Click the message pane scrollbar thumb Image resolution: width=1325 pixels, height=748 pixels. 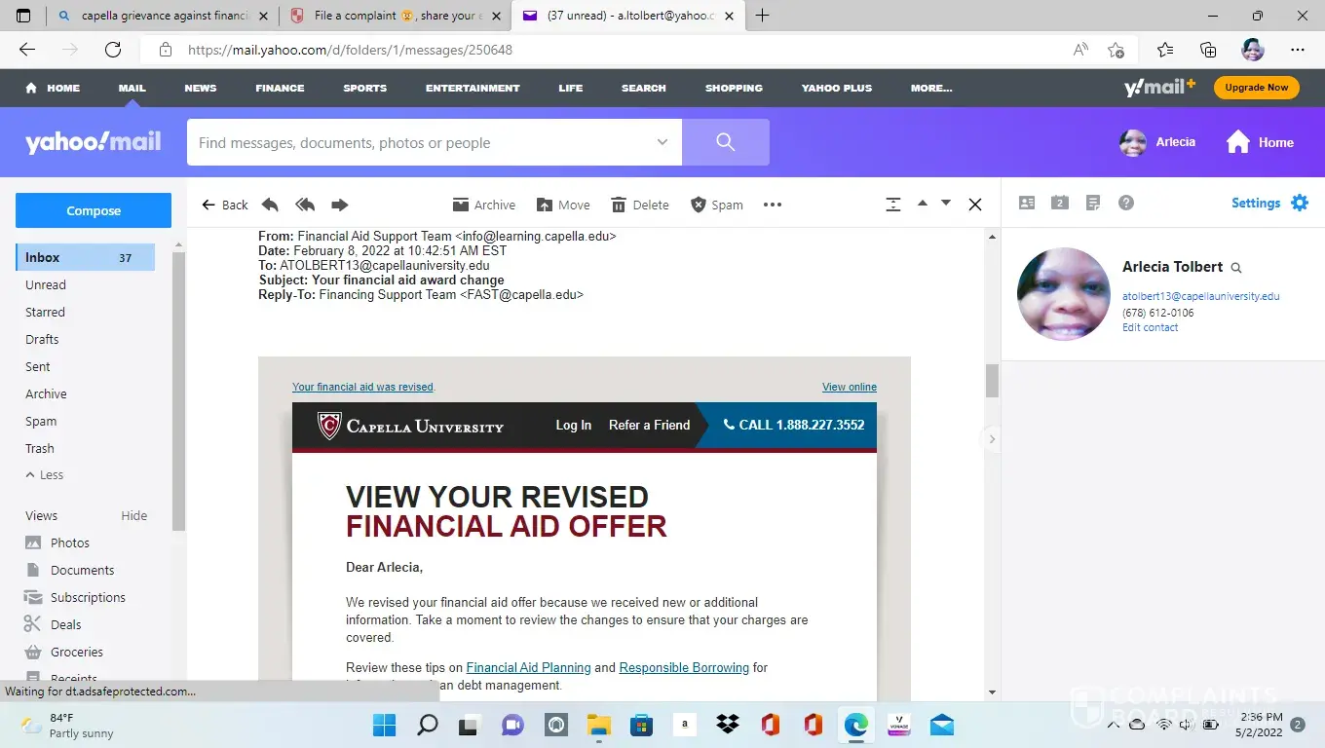(992, 381)
